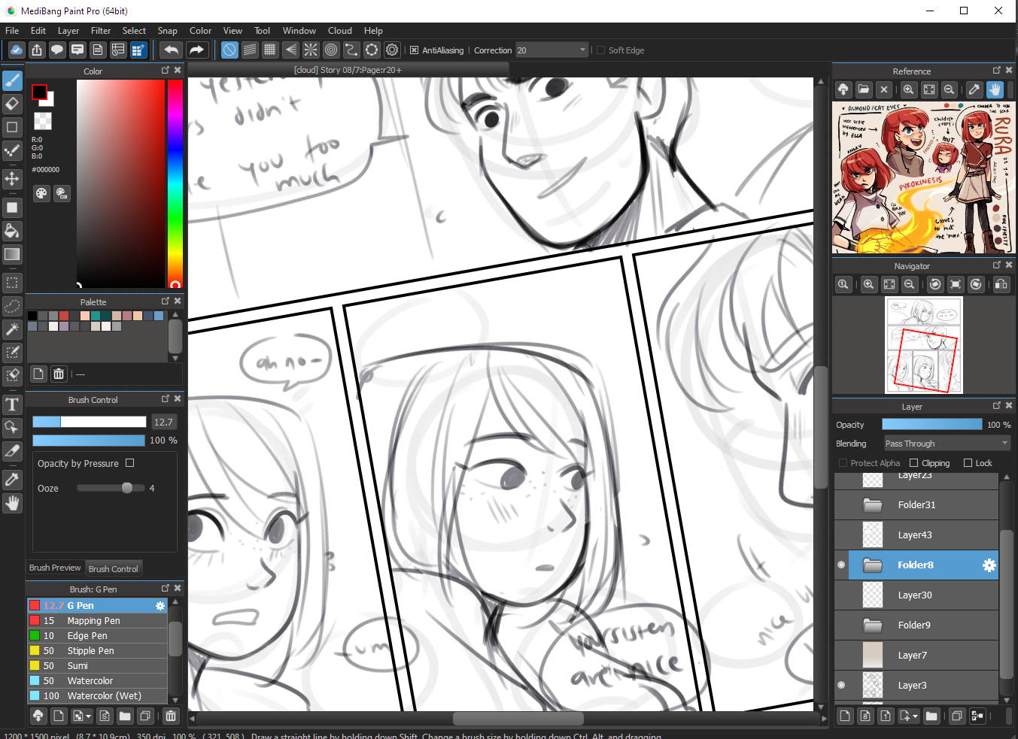The height and width of the screenshot is (739, 1018).
Task: Show the Layer43 layer
Action: [841, 535]
